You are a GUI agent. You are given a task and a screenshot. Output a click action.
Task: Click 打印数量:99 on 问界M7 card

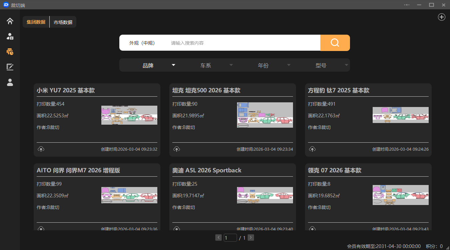point(49,184)
